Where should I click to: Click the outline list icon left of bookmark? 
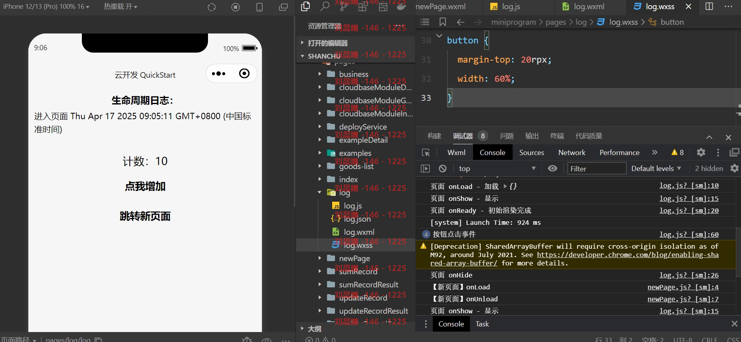point(425,22)
